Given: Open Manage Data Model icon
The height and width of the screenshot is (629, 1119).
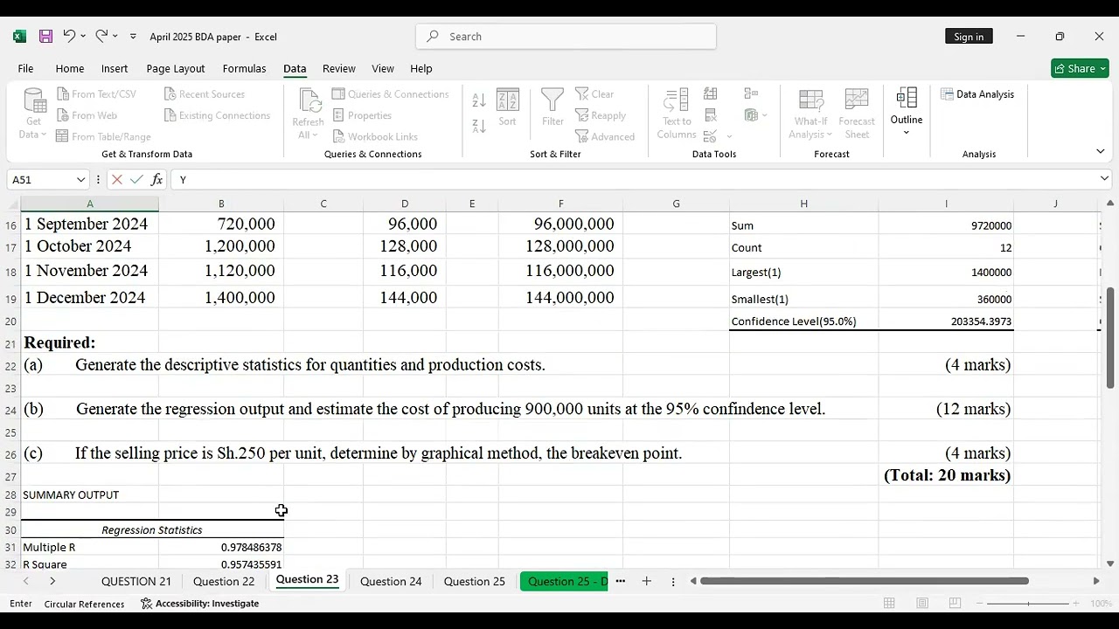Looking at the screenshot, I should pos(751,115).
